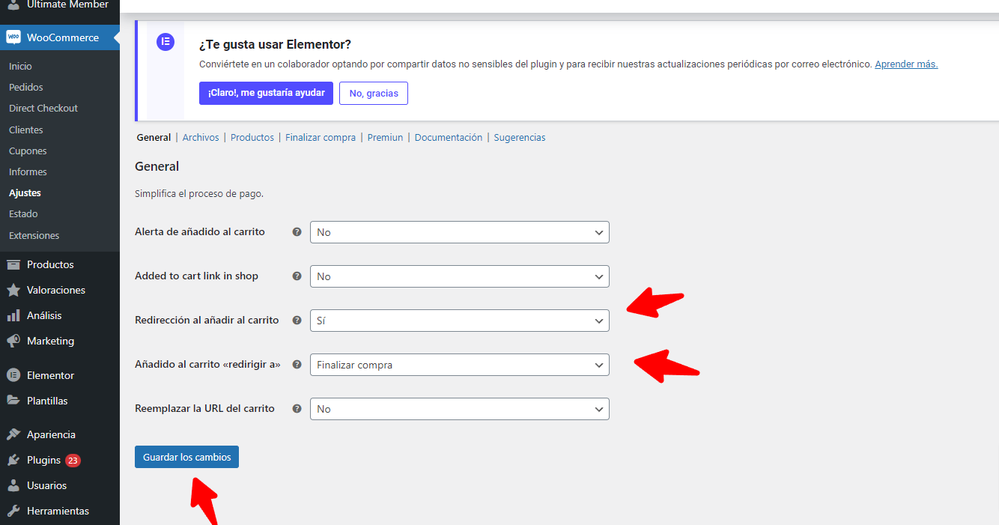Open the Added to cart link in shop dropdown
This screenshot has height=525, width=999.
pos(460,276)
